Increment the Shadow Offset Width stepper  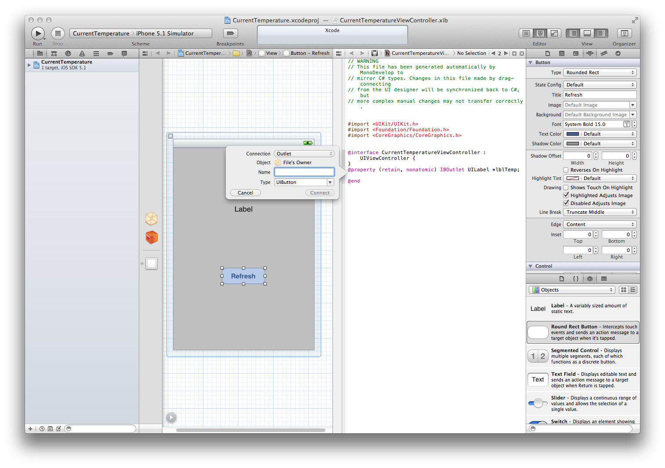point(596,154)
